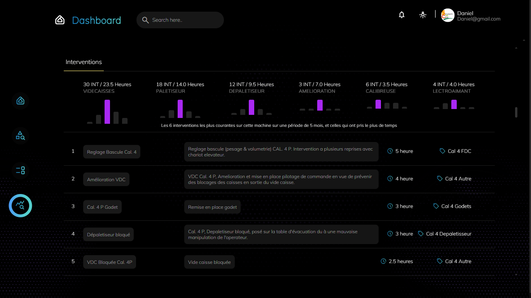Open the shapes search sidebar icon

click(x=20, y=135)
